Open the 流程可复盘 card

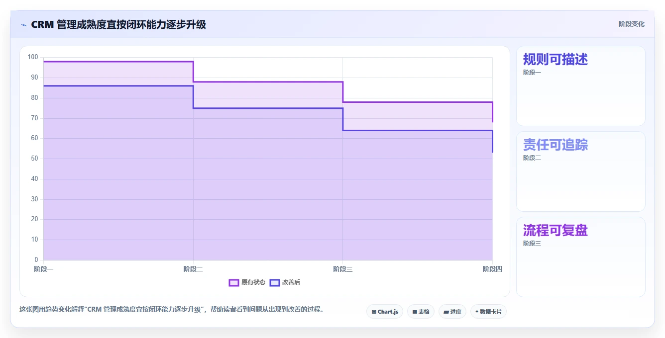click(581, 257)
